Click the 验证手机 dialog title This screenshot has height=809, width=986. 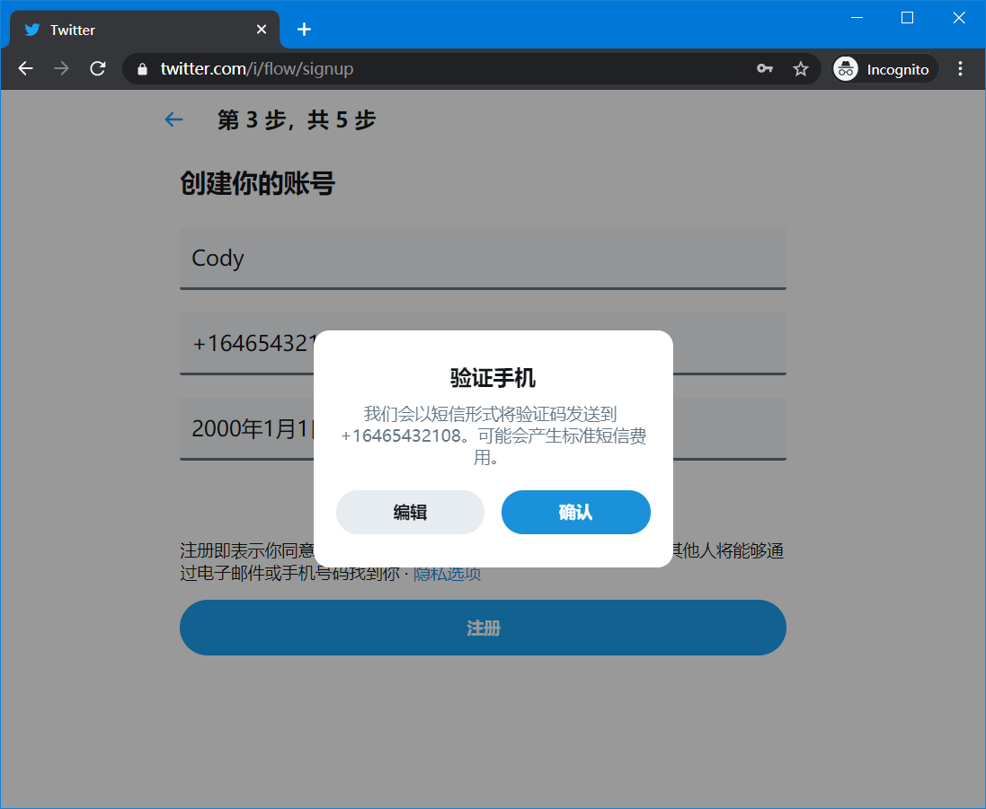(x=493, y=378)
